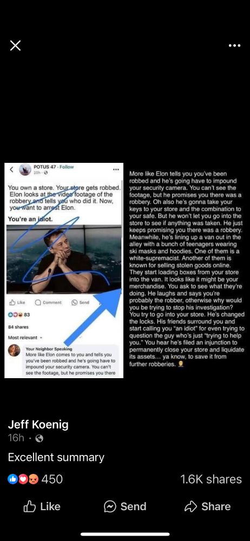This screenshot has width=250, height=541.
Task: Tap the red heart reaction icon
Action: pyautogui.click(x=23, y=479)
